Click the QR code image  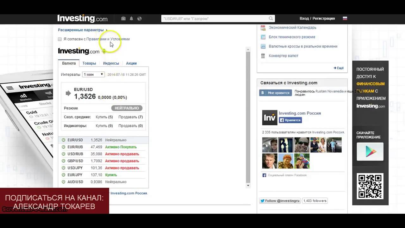(370, 186)
